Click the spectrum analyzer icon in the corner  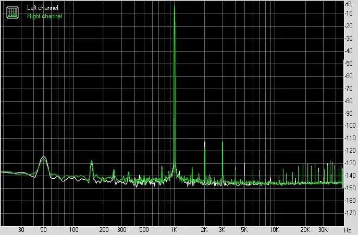coord(13,13)
